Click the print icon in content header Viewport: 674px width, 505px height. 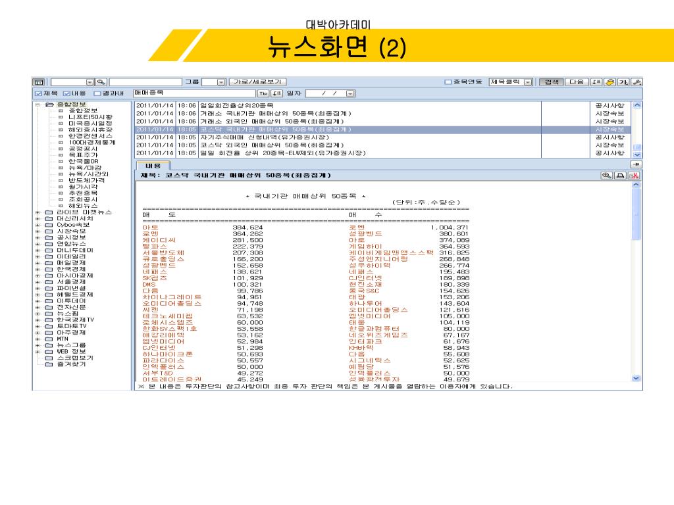click(x=620, y=175)
